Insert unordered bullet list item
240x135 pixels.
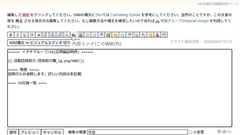[94, 35]
